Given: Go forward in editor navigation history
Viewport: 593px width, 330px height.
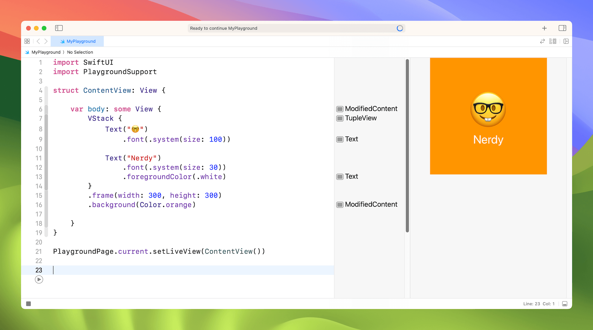Looking at the screenshot, I should 46,41.
